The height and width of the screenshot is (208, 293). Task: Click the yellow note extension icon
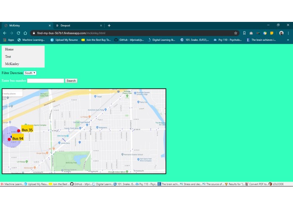(x=271, y=33)
